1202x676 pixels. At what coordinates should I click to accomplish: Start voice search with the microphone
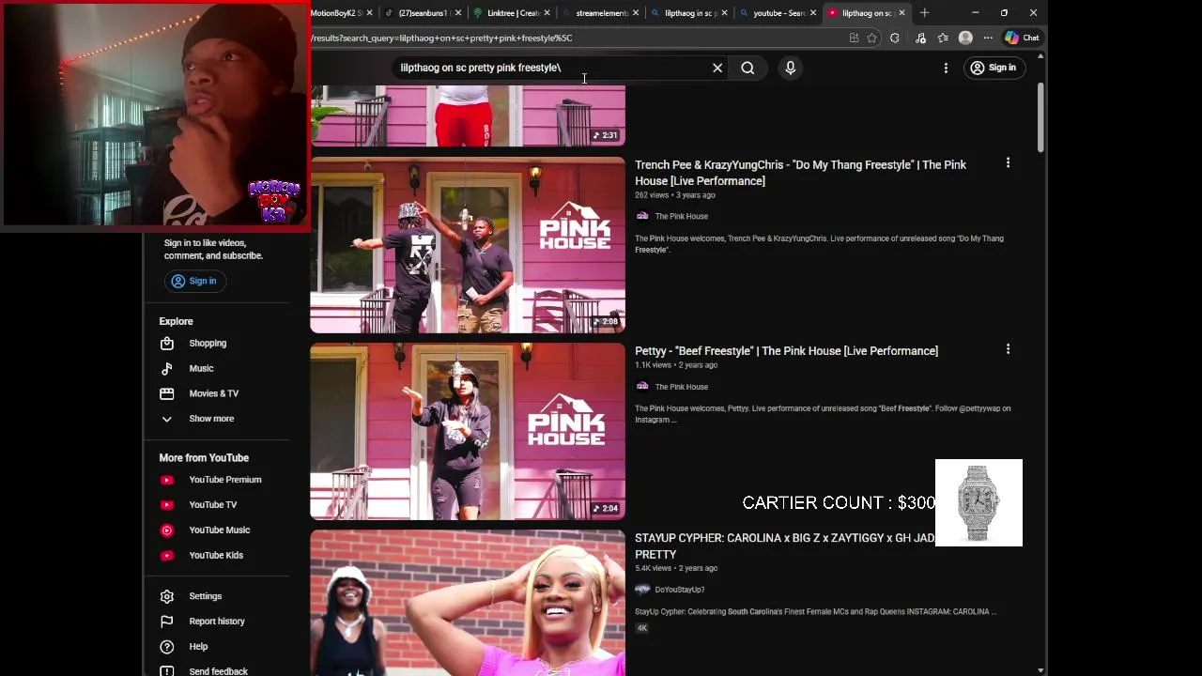coord(790,68)
